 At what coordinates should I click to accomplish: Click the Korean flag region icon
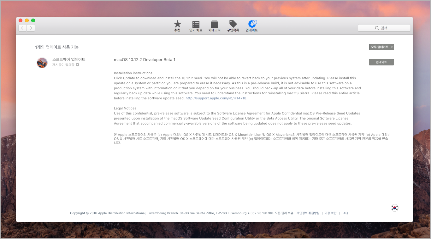click(394, 208)
